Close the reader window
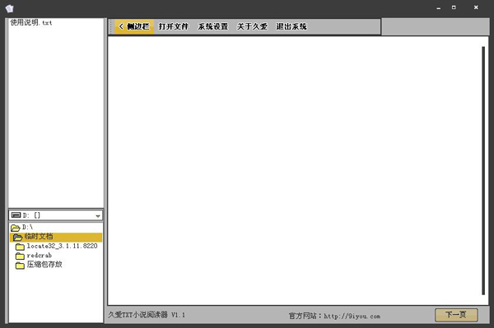The image size is (494, 328). 476,7
